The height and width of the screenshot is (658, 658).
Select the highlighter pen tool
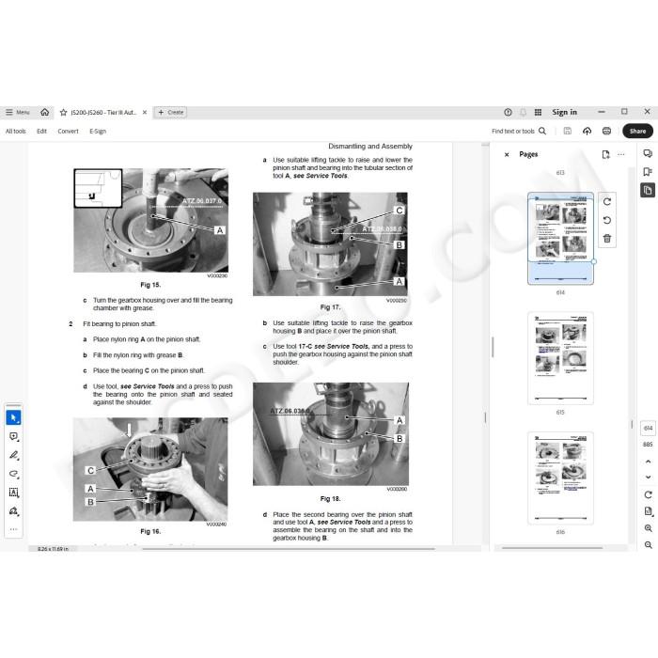tap(13, 455)
